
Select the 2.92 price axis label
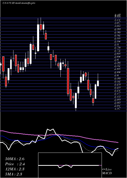pyautogui.click(x=117, y=35)
